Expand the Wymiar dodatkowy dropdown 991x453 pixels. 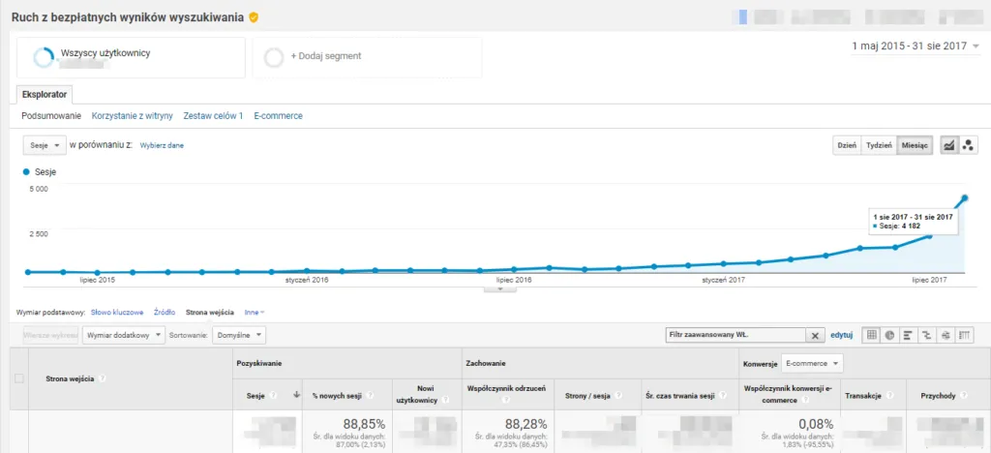point(124,335)
